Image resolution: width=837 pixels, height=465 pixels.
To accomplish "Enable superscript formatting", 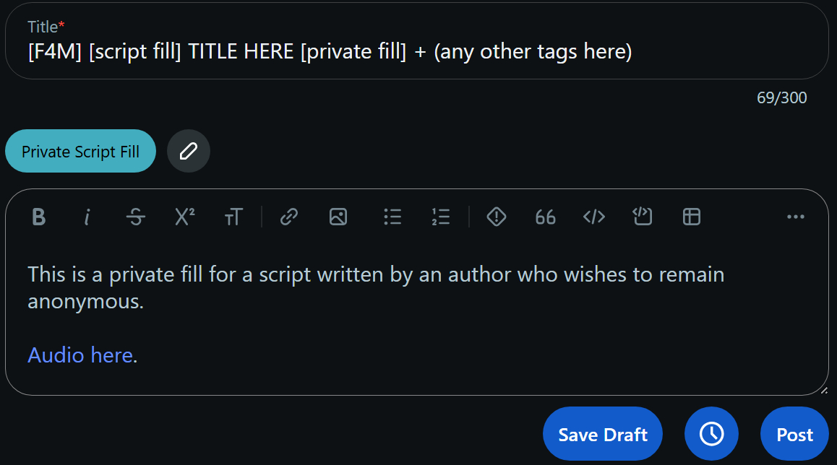I will pos(184,217).
